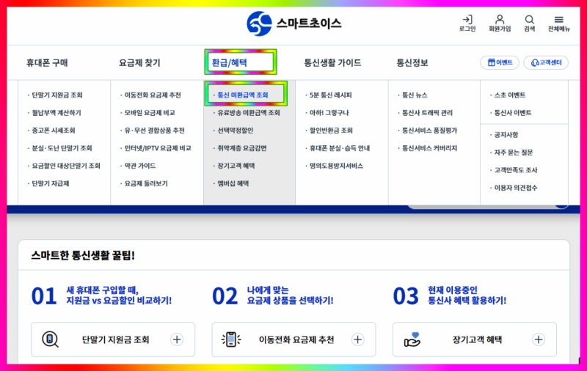This screenshot has height=371, width=587.
Task: Select 약관 가이드 link
Action: (x=139, y=166)
